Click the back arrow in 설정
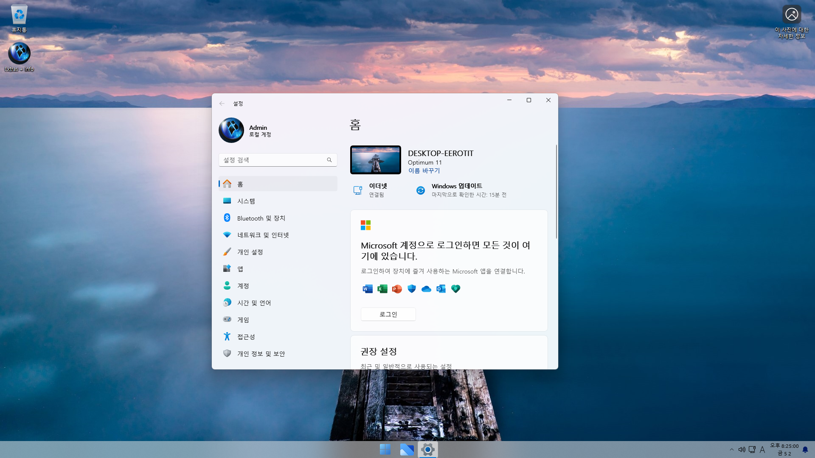Screen dimensions: 815x458 222,103
